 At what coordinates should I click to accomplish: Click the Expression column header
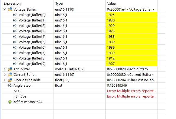tap(12, 4)
